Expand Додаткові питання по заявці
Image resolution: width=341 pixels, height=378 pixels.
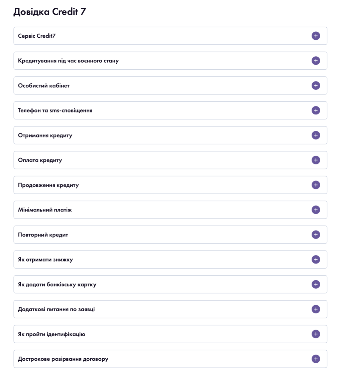(316, 309)
